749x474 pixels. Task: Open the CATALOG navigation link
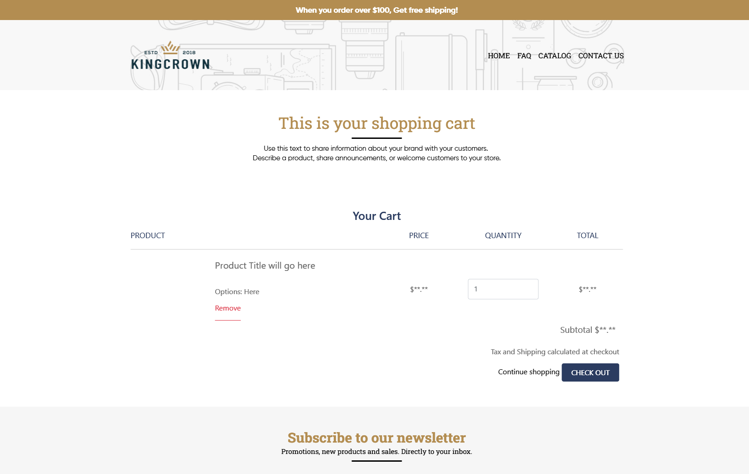coord(554,56)
